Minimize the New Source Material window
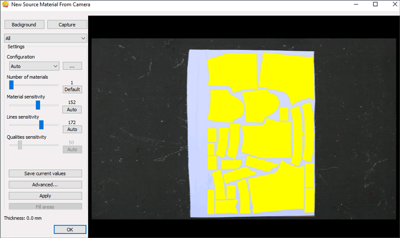The image size is (400, 238). click(x=356, y=4)
